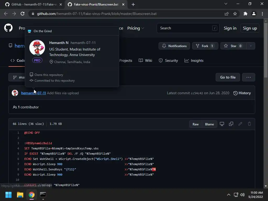The width and height of the screenshot is (268, 201).
Task: Click 1 contributor text
Action: [x=28, y=107]
